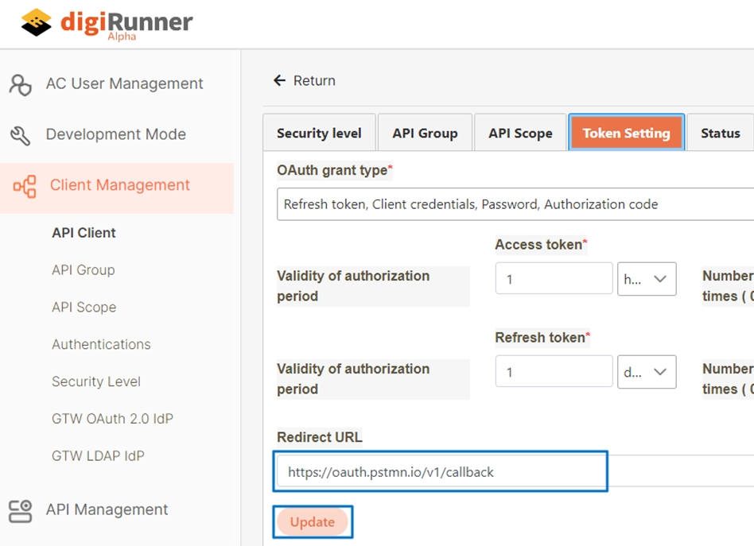Click the API Management icon
The height and width of the screenshot is (546, 754).
click(x=21, y=510)
